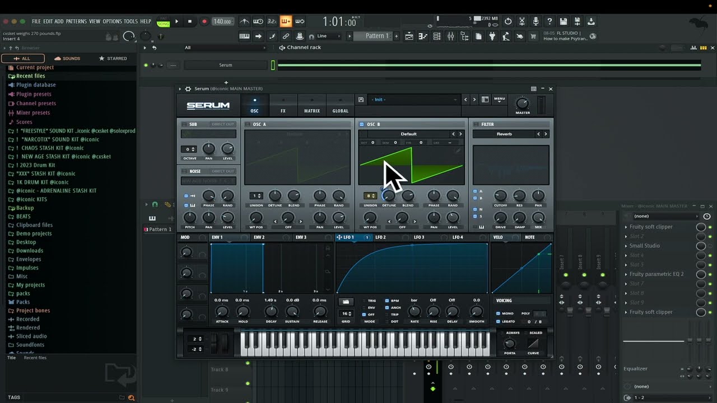Switch to Serum GLOBAL tab
717x403 pixels.
tap(340, 105)
